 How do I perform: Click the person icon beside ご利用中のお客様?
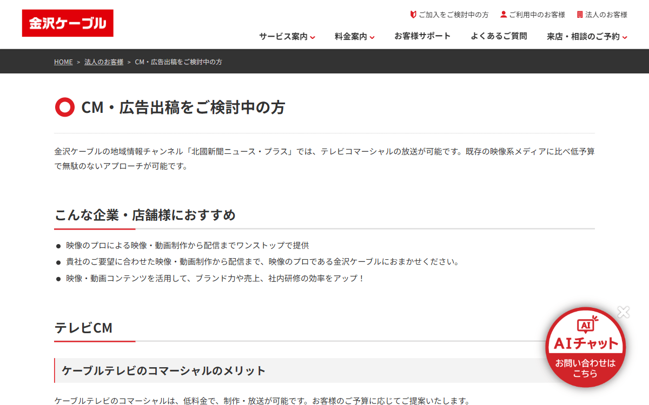click(x=504, y=15)
